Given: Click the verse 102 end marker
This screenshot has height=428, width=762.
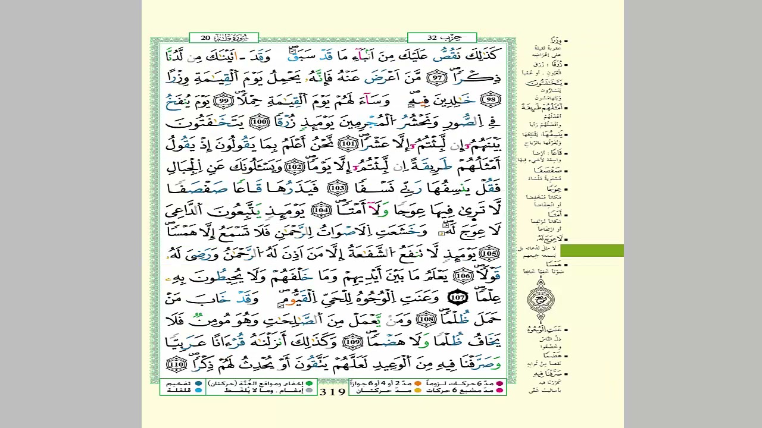Looking at the screenshot, I should (294, 166).
